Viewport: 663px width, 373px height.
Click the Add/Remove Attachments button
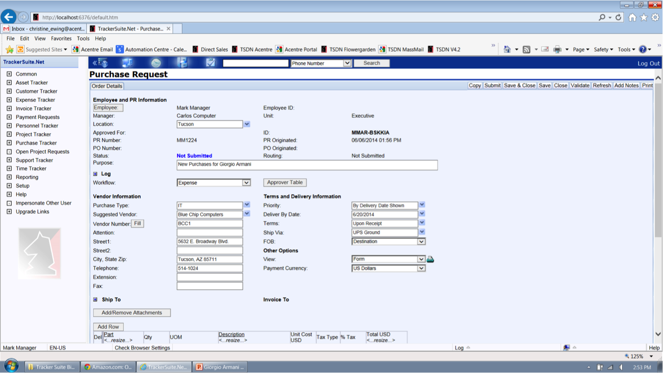click(132, 313)
